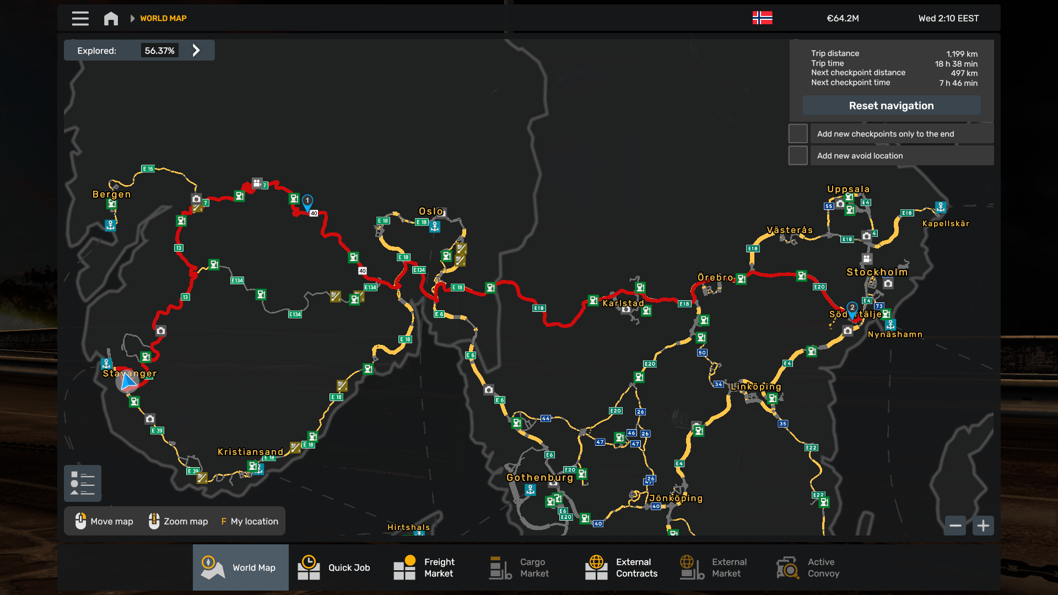Tick the add new avoid location box
The height and width of the screenshot is (595, 1058).
(x=797, y=156)
